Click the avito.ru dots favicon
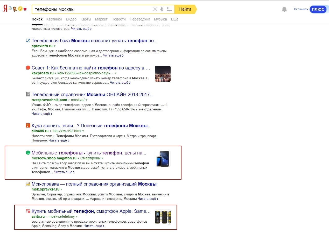 point(28,211)
